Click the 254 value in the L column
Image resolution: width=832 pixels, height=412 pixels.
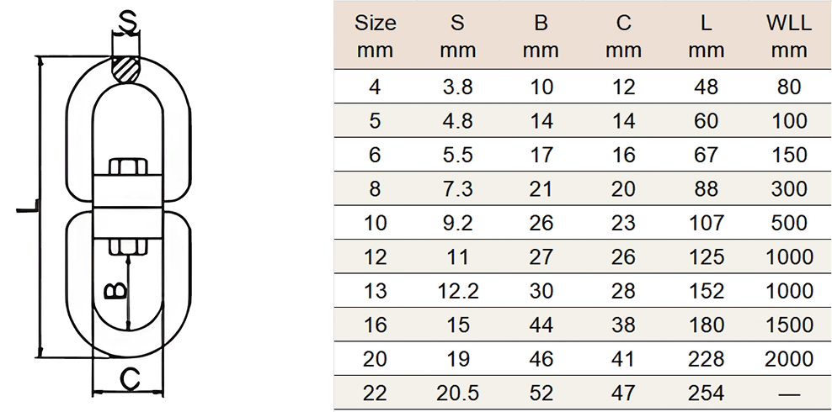pos(707,393)
